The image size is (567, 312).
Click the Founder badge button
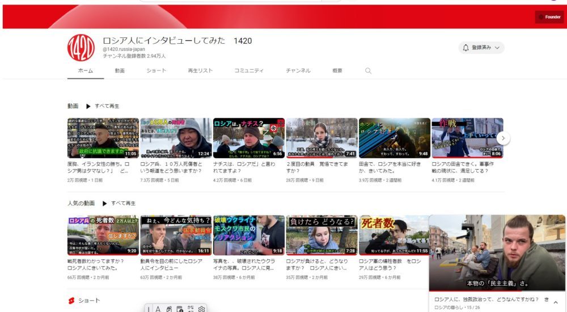pos(549,17)
